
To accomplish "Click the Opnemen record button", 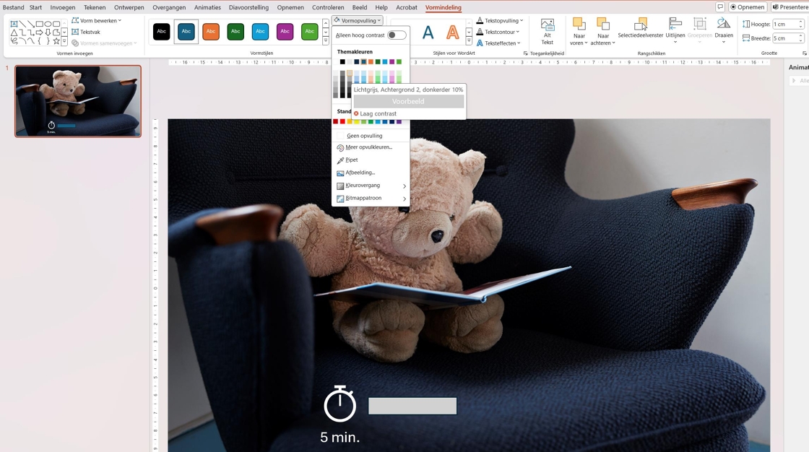I will [x=747, y=6].
